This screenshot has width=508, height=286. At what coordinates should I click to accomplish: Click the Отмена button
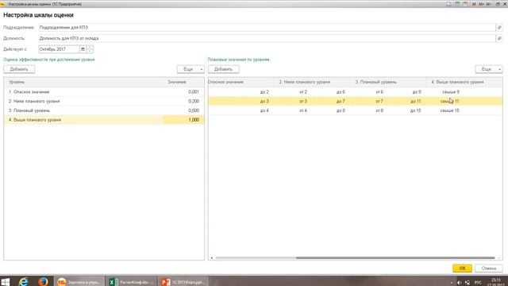[489, 269]
